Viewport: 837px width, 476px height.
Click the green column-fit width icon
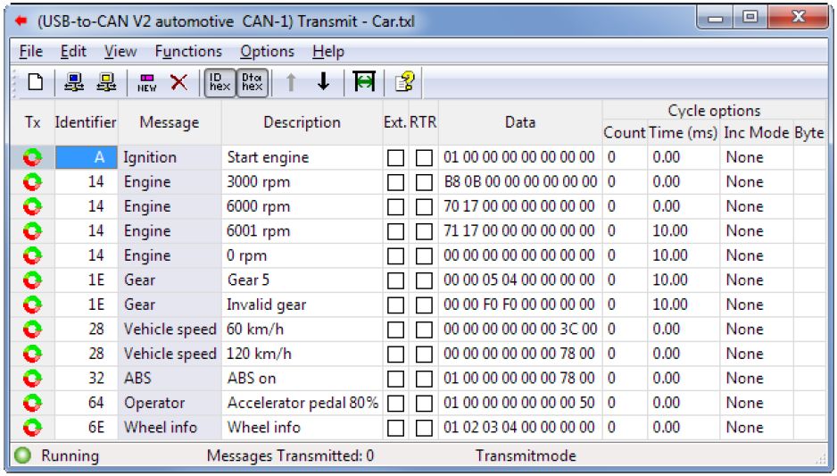[364, 82]
